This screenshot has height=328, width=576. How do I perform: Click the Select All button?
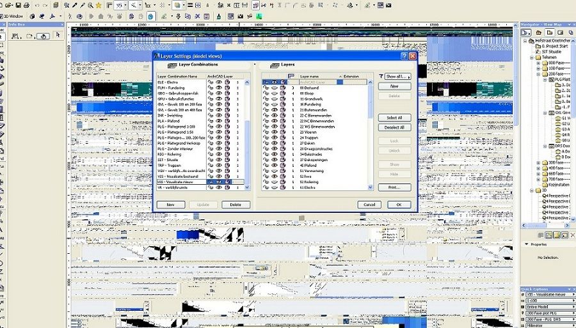pos(394,118)
